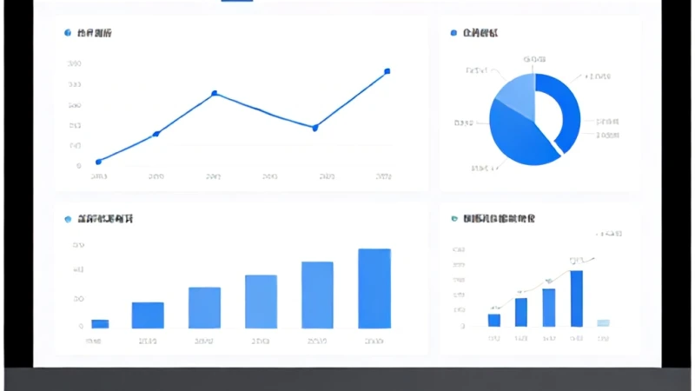Select the highest final data point on the line chart
695x391 pixels.
coord(387,71)
